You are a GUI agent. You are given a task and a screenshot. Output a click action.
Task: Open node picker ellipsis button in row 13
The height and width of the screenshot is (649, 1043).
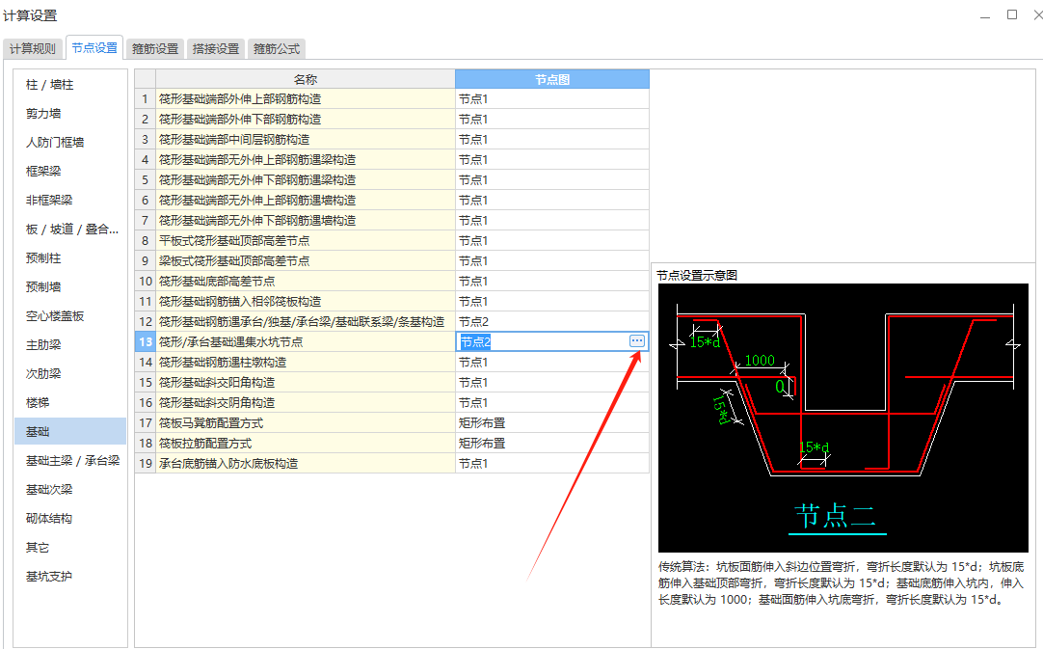click(636, 340)
